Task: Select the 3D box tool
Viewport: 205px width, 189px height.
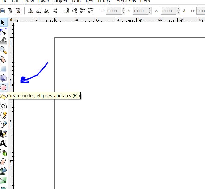Action: coord(3,78)
